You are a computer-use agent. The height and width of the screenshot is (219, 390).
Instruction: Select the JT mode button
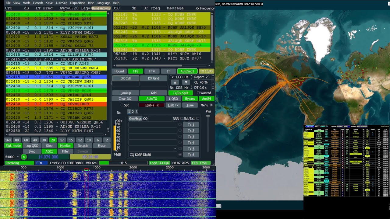pos(168,71)
